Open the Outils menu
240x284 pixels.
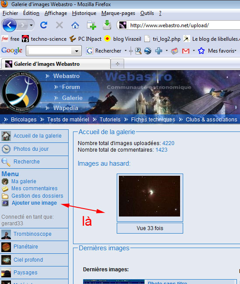147,13
